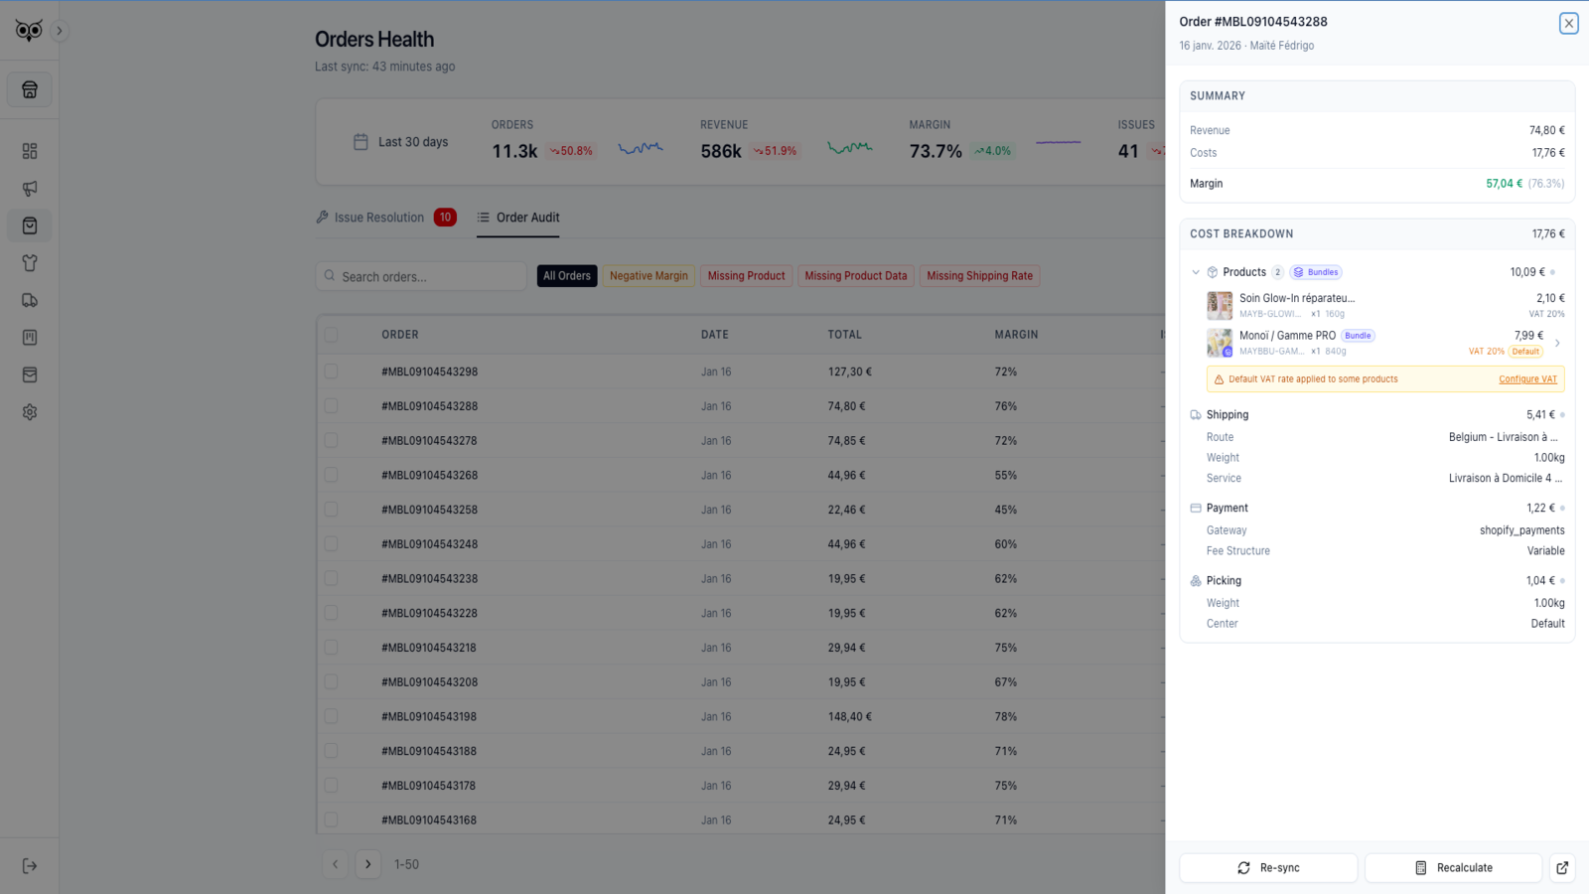
Task: Click the Recalculate button
Action: [x=1453, y=868]
